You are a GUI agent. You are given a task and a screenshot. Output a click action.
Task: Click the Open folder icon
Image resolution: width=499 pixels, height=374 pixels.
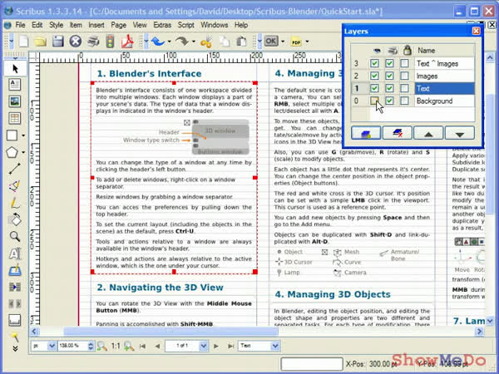(41, 42)
